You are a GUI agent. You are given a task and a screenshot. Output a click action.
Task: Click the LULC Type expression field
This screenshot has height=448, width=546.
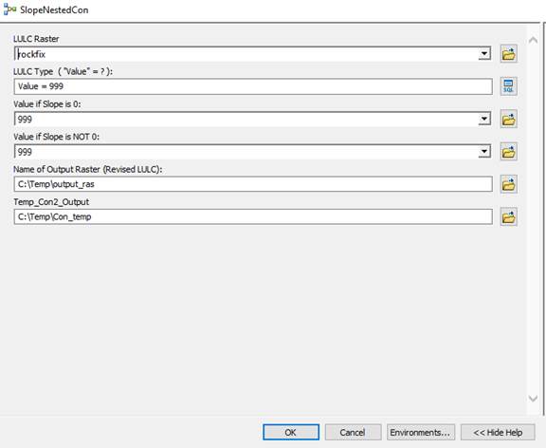tap(253, 86)
